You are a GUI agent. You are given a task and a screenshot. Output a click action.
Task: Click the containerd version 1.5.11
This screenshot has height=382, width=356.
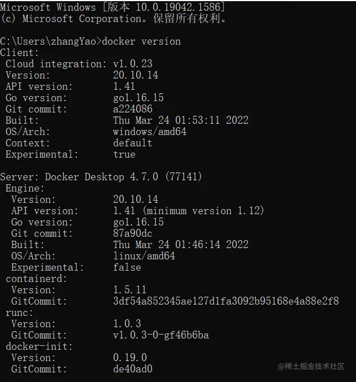pyautogui.click(x=129, y=290)
